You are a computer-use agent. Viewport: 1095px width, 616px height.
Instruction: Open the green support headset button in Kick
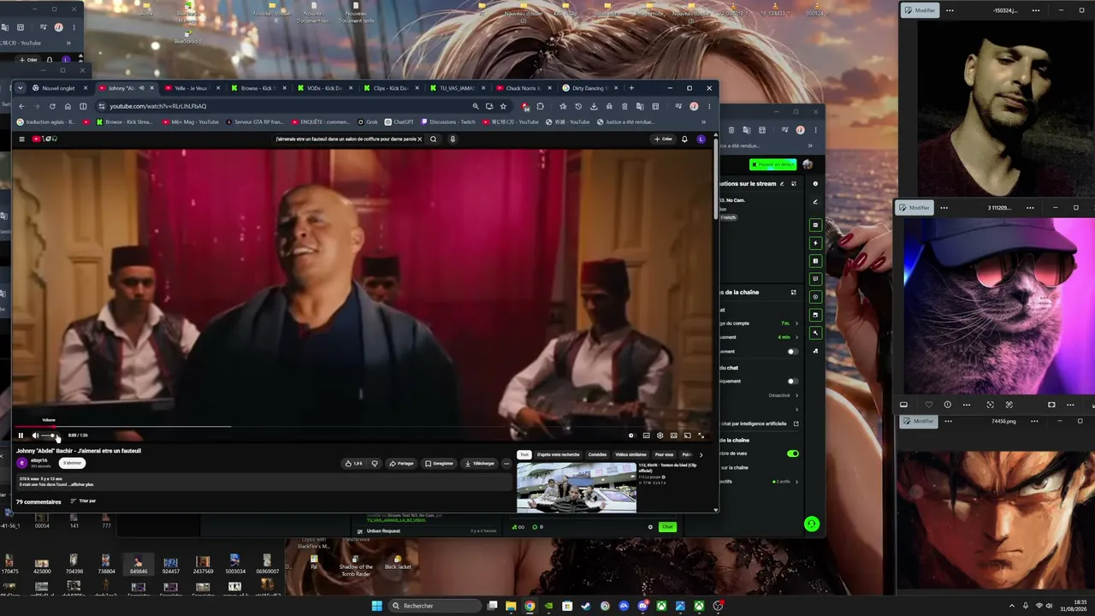point(811,524)
